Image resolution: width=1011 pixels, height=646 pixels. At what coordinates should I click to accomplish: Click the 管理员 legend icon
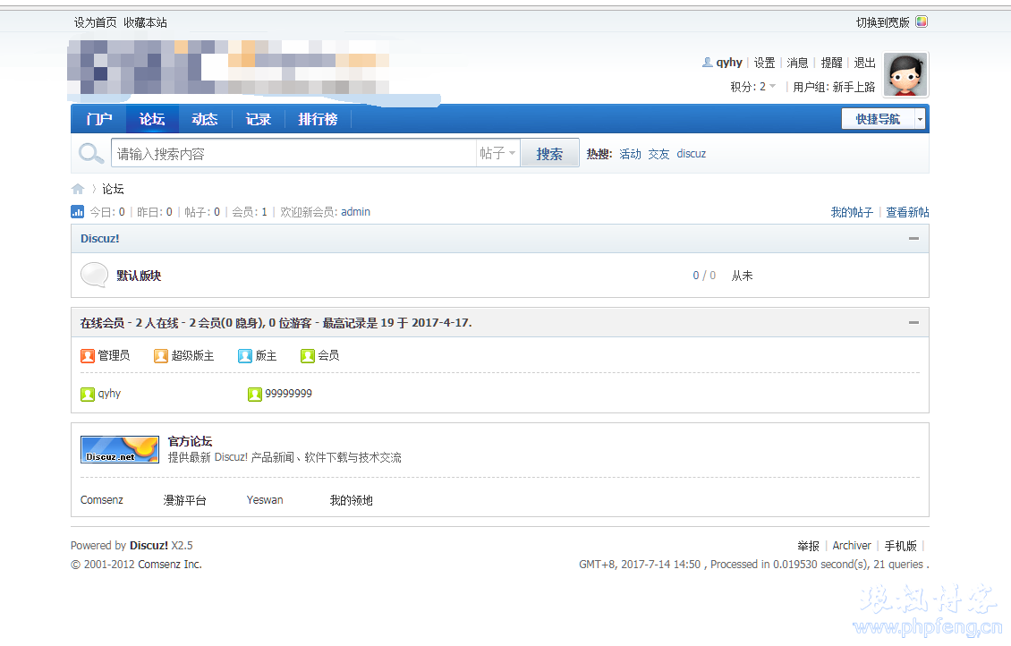(88, 356)
